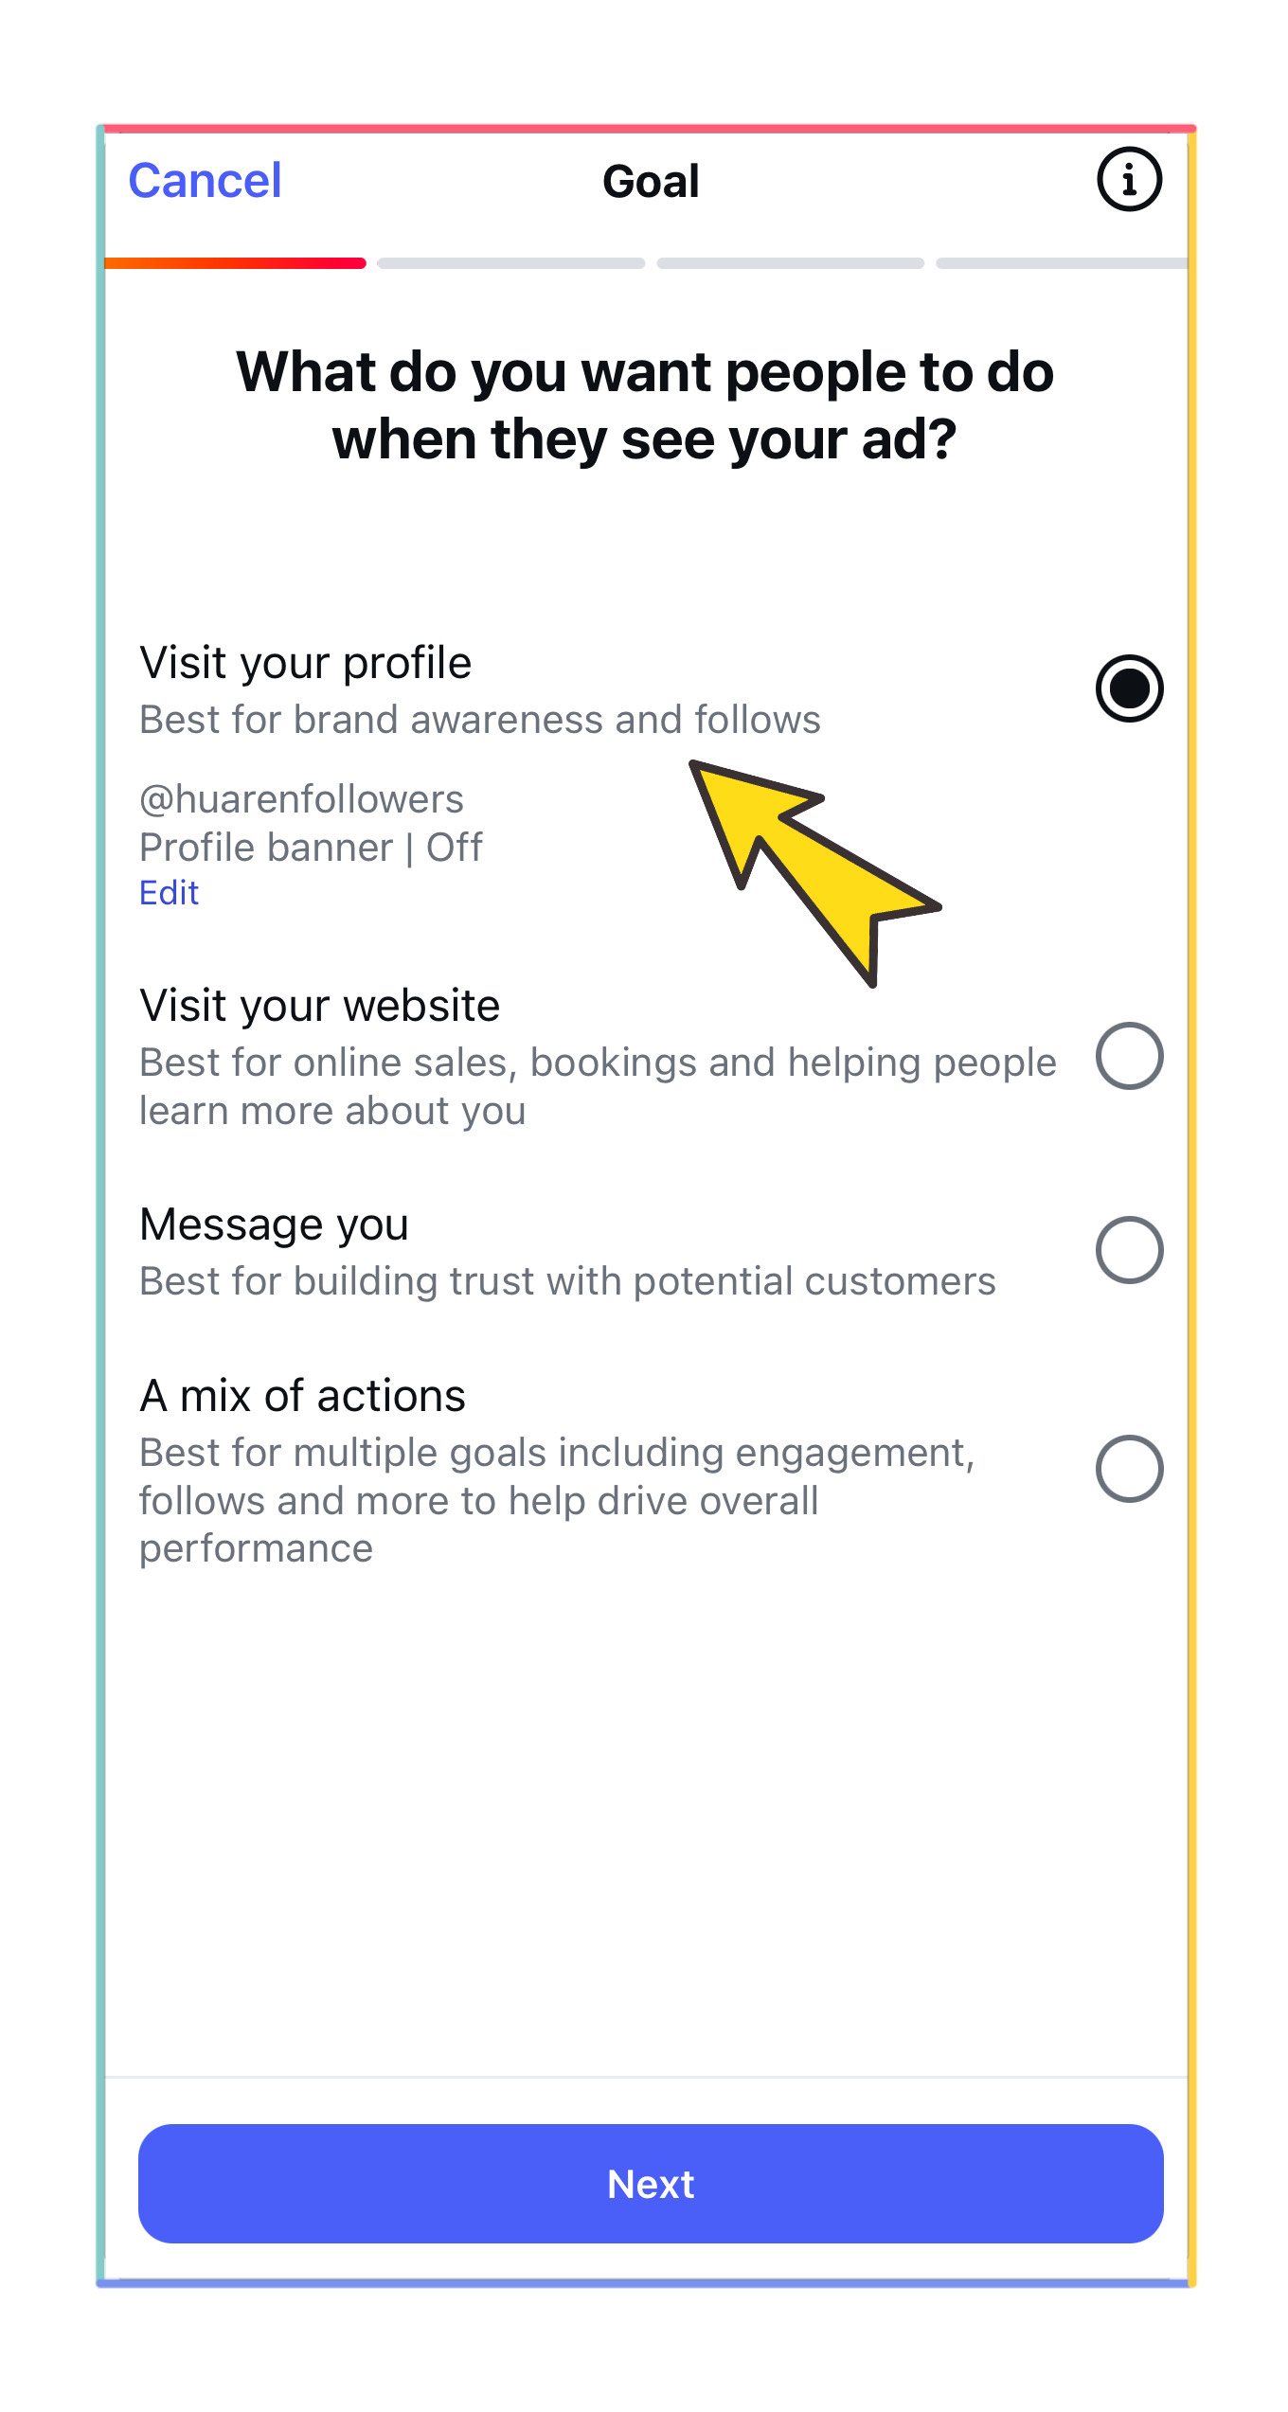Image resolution: width=1288 pixels, height=2412 pixels.
Task: Select the Visit your profile radio button
Action: (1129, 688)
